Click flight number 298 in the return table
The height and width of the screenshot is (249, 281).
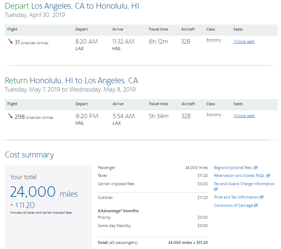(19, 116)
